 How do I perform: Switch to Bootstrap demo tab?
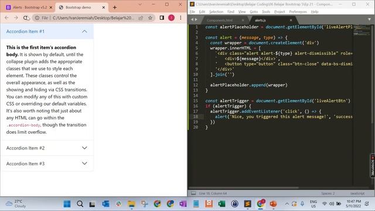pyautogui.click(x=81, y=8)
